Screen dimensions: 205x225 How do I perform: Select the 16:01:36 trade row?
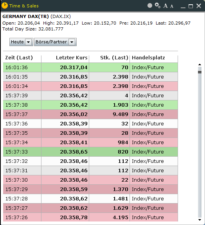pos(90,67)
